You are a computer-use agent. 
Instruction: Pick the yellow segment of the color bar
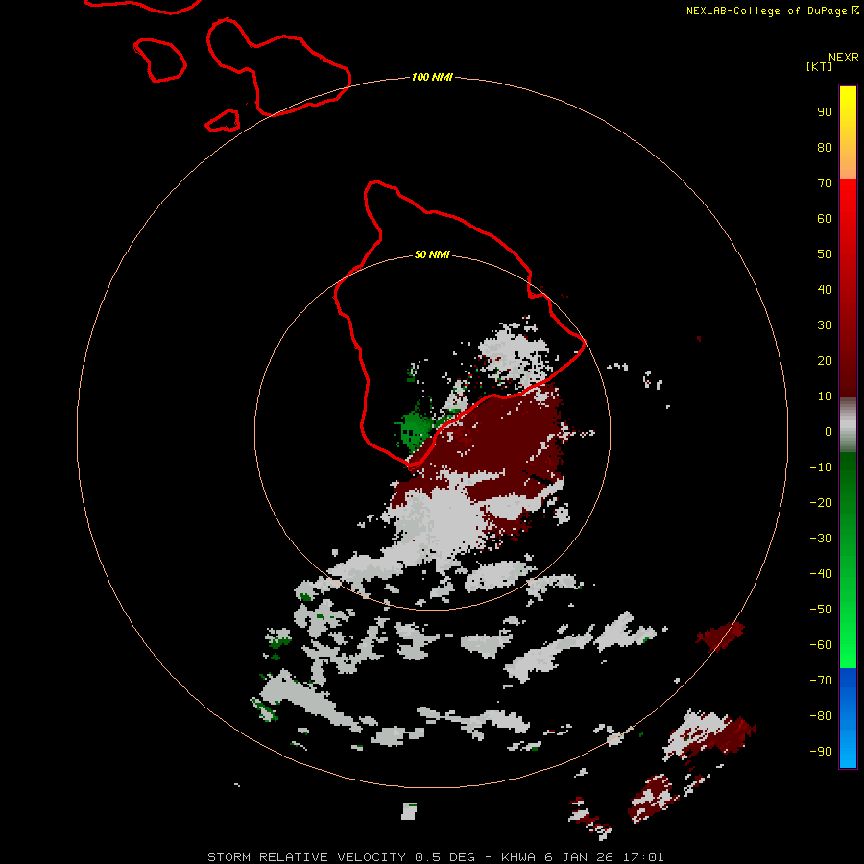pos(848,105)
